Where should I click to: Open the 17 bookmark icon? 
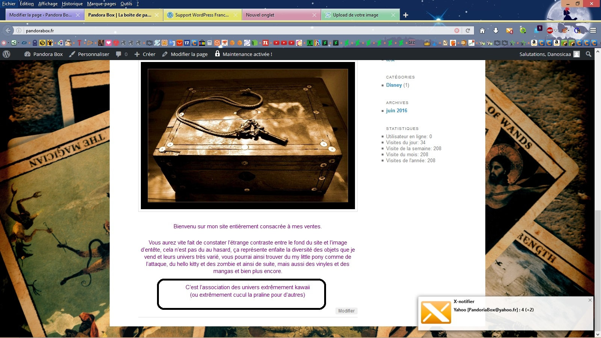(187, 43)
